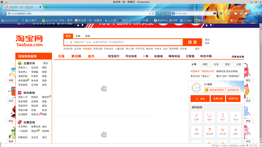Click in the Taobao search input field

pyautogui.click(x=123, y=42)
